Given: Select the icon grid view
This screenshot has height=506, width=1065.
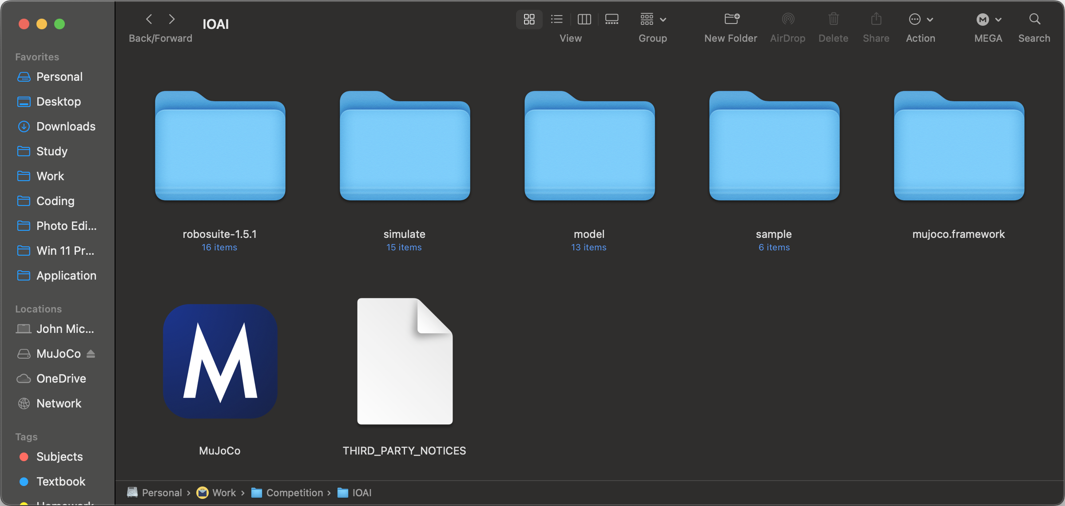Looking at the screenshot, I should 529,19.
